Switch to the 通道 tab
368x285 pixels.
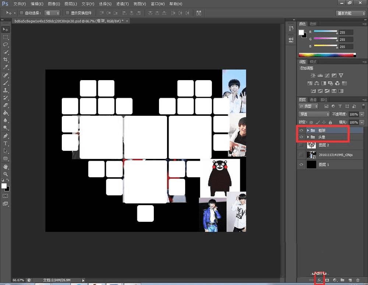[x=313, y=100]
